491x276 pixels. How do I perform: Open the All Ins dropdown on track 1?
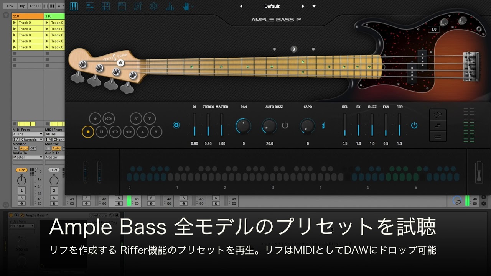[28, 135]
